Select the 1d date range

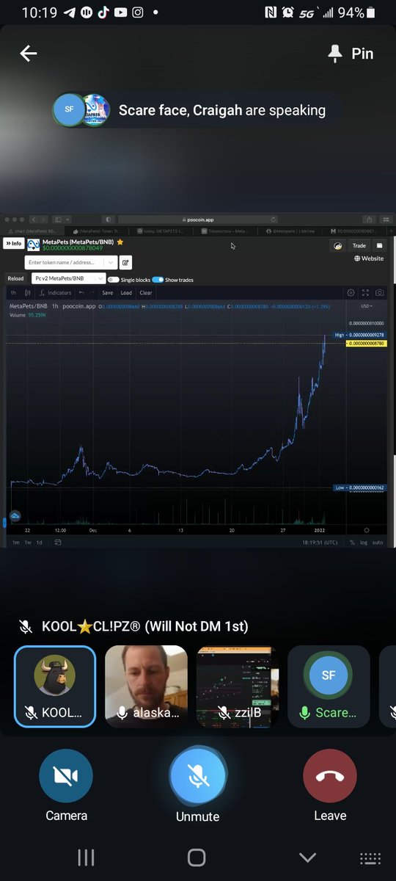coord(40,543)
